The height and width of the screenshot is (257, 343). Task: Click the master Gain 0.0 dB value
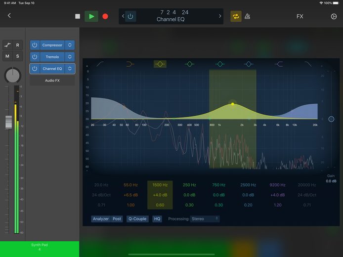point(331,181)
